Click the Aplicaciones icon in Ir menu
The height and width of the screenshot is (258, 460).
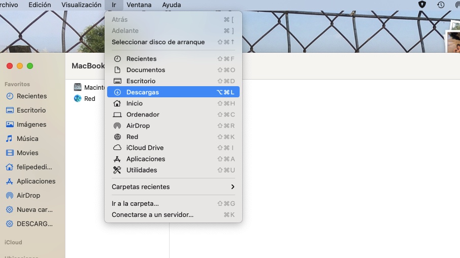click(117, 159)
